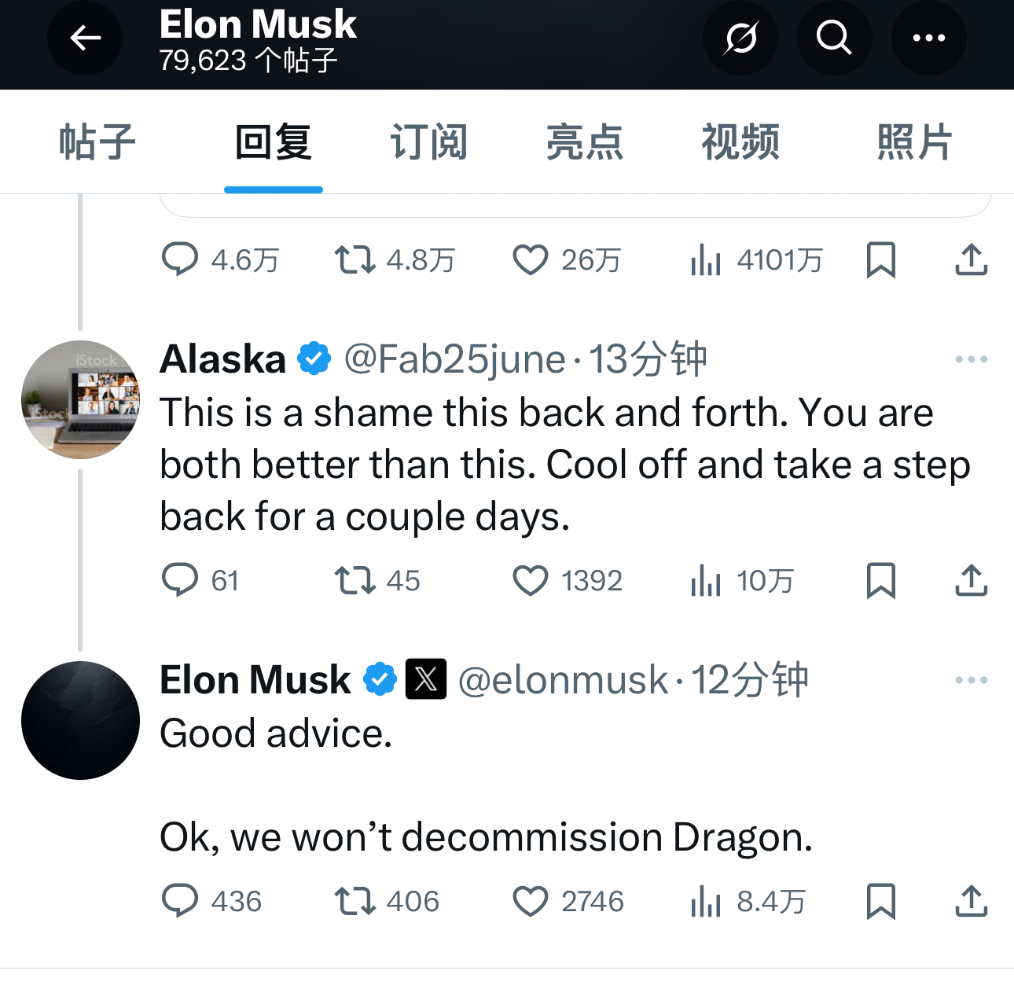View analytics for post with 4101万 views
Viewport: 1014px width, 989px height.
[x=706, y=260]
